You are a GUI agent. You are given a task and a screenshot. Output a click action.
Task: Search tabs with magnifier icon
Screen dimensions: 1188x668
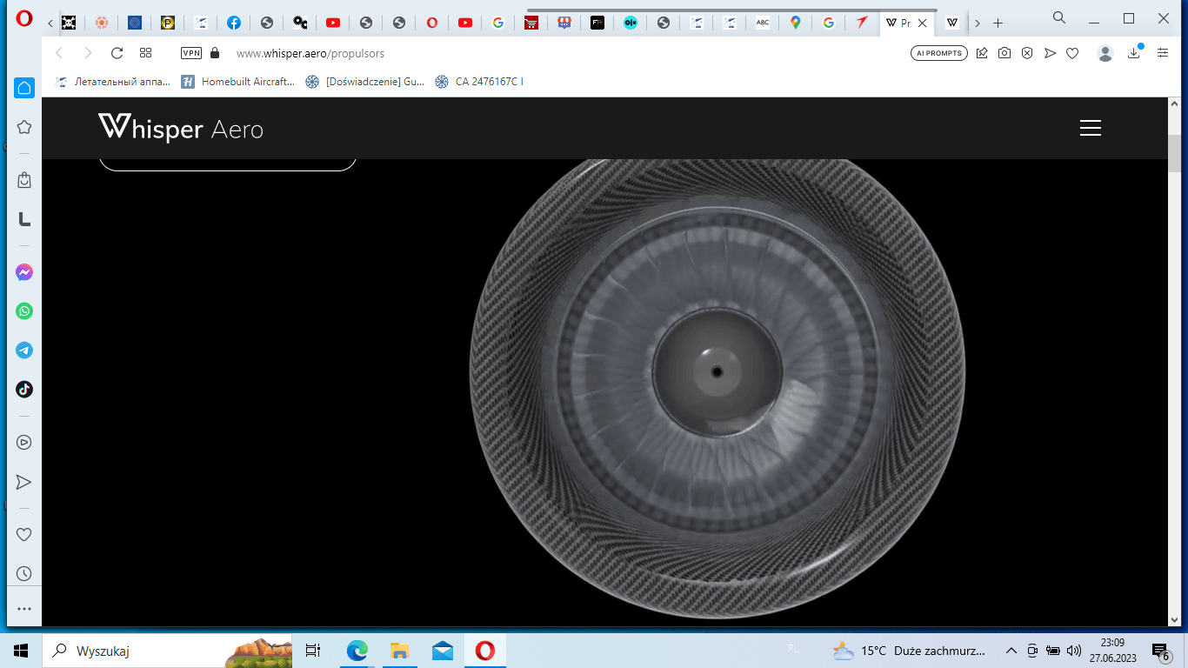click(1059, 17)
